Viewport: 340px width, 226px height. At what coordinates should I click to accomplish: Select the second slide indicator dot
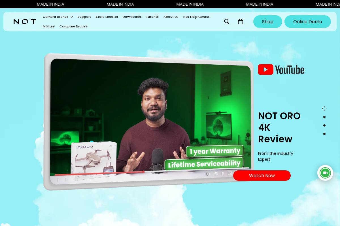pyautogui.click(x=324, y=117)
